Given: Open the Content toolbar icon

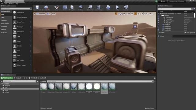Looking at the screenshot, I should point(65,7).
